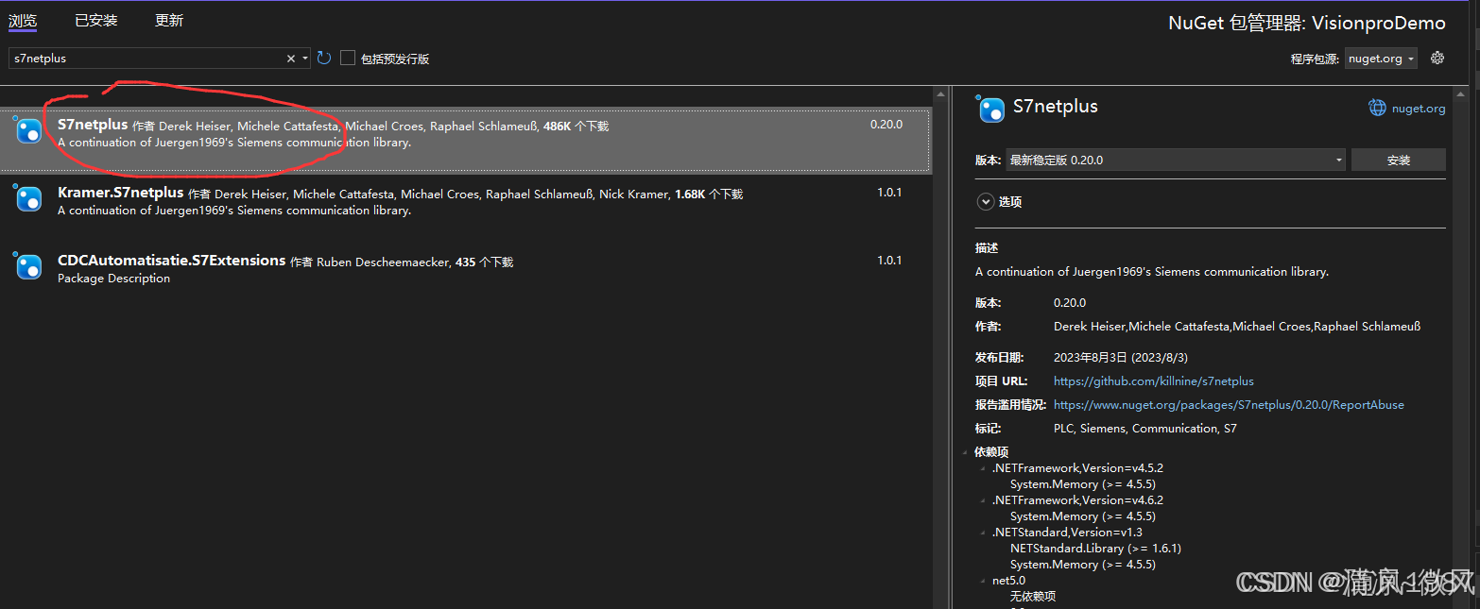Click the 'Package Description' text
Image resolution: width=1480 pixels, height=609 pixels.
[x=113, y=279]
